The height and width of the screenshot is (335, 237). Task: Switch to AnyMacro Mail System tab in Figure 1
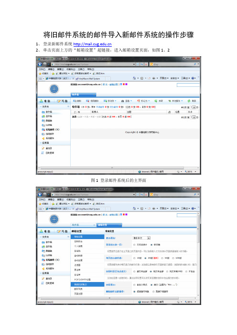(x=89, y=79)
